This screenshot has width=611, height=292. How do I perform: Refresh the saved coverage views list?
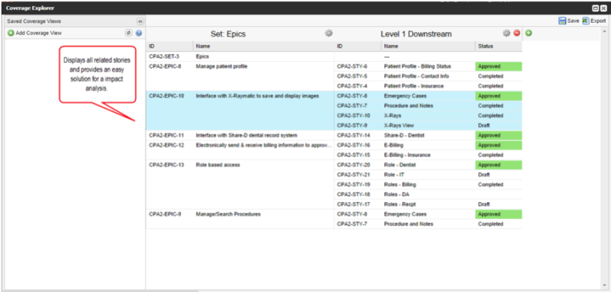click(128, 33)
